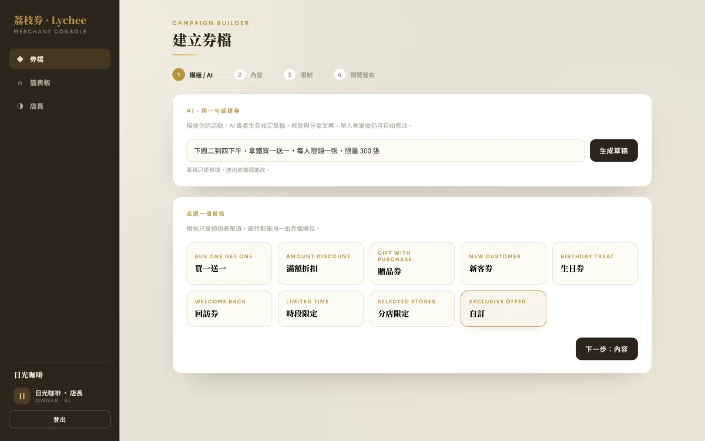This screenshot has height=441, width=705.
Task: Choose the 買一送一 template card
Action: pos(229,263)
